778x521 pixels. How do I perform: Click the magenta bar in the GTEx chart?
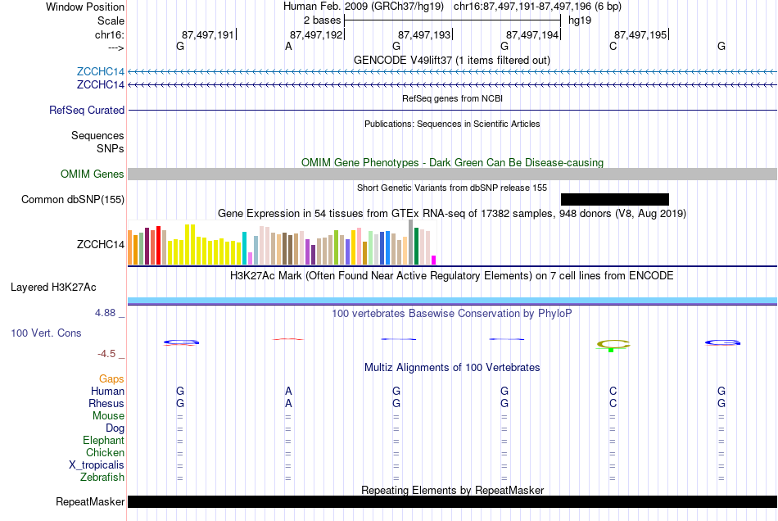point(434,260)
